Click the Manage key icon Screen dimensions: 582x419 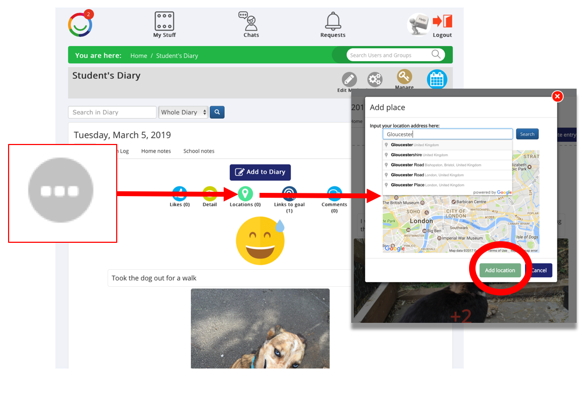404,77
